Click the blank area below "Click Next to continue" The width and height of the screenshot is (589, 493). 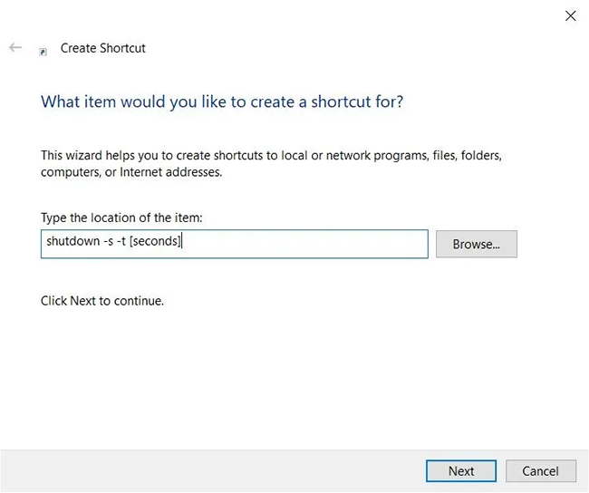(272, 381)
